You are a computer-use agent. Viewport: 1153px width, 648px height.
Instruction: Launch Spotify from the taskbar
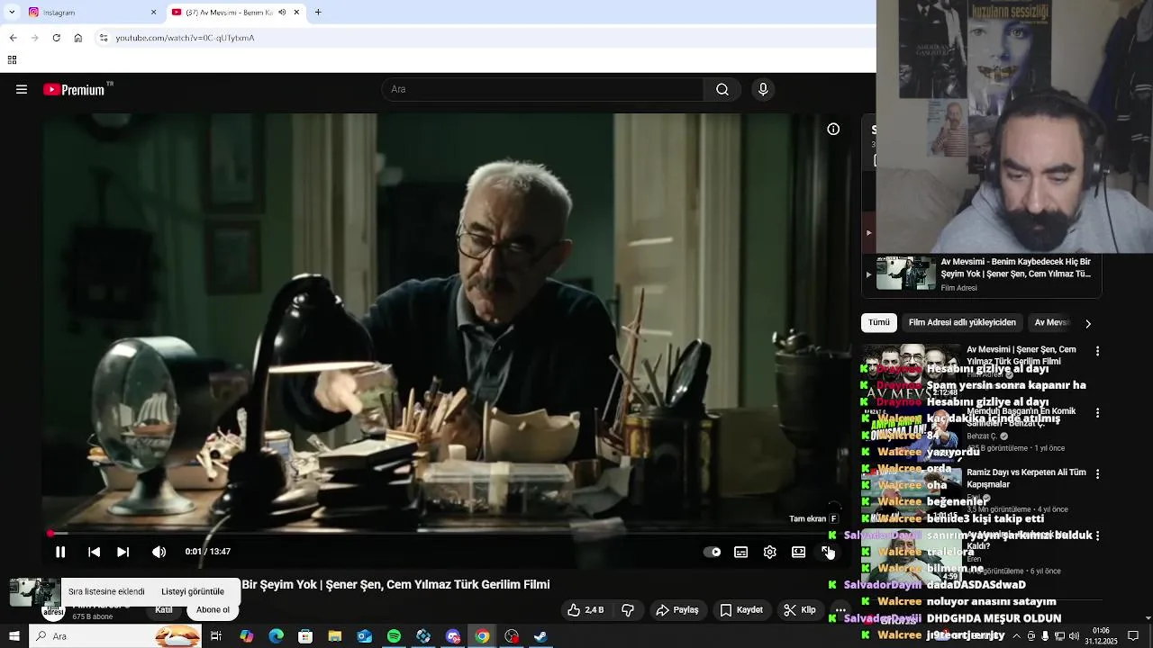(394, 636)
